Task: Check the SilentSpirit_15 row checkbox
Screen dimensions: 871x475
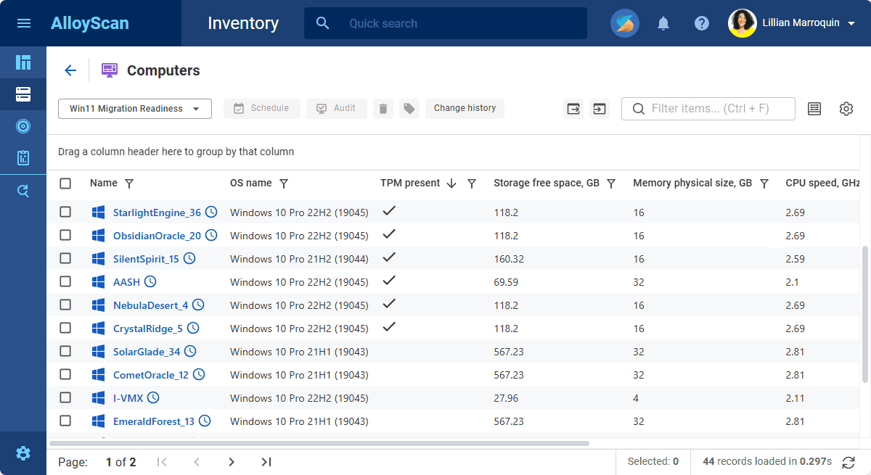Action: coord(65,258)
